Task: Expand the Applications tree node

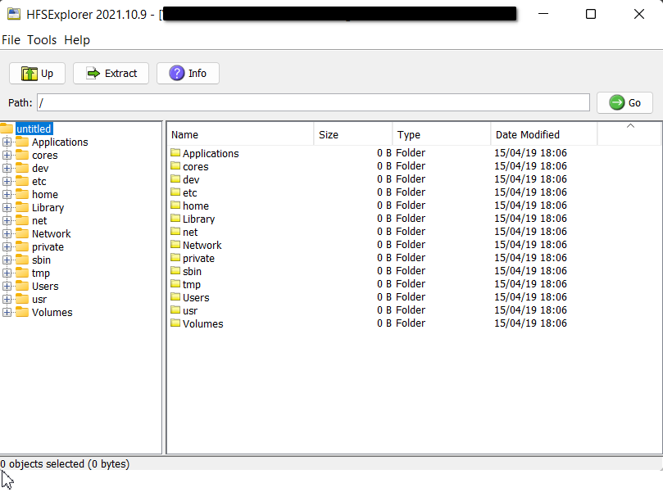Action: [x=7, y=142]
